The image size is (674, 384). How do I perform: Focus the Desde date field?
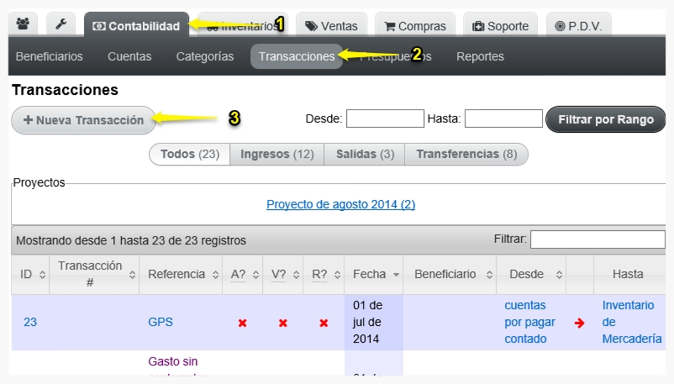(385, 118)
